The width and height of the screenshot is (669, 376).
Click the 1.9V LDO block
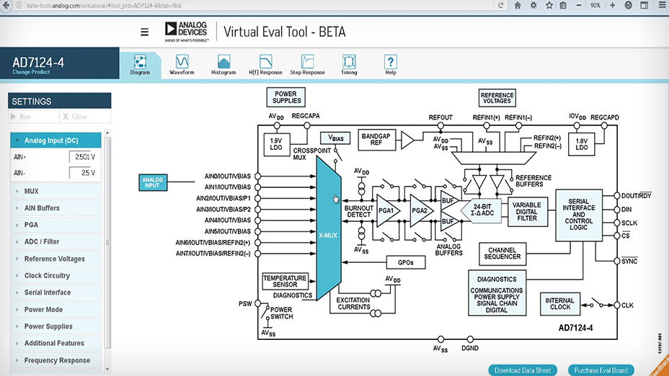pyautogui.click(x=277, y=145)
